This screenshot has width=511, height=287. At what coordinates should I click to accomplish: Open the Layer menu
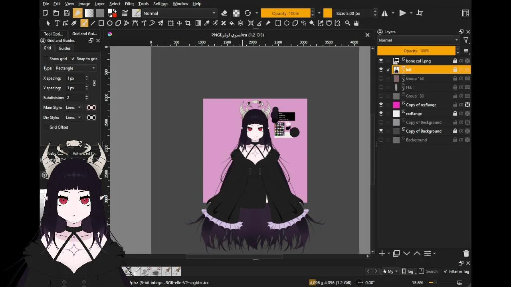click(x=100, y=4)
